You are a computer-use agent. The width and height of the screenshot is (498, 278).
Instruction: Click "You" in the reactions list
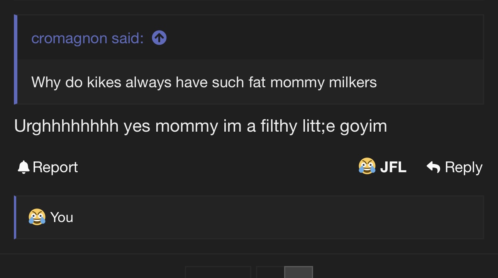[62, 217]
